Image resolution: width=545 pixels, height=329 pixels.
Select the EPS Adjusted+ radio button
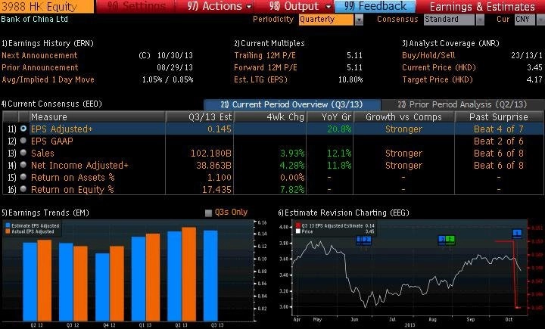[x=23, y=129]
